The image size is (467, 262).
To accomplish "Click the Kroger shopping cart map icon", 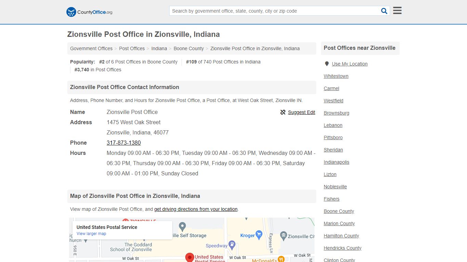I will 259,235.
